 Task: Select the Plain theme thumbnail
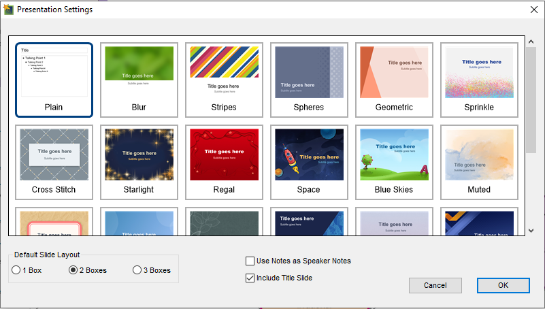(x=54, y=80)
